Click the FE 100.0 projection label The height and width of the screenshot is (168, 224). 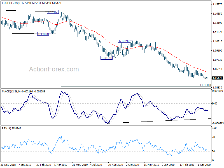206,85
